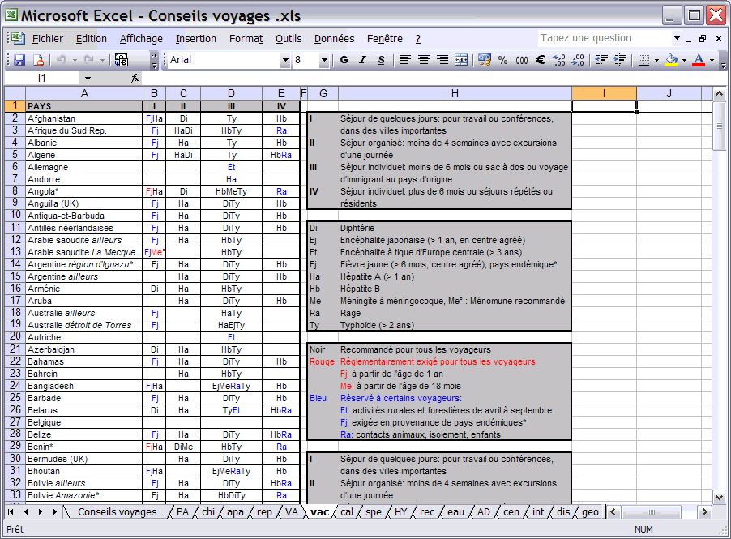
Task: Open the Arial font name dropdown
Action: 284,60
